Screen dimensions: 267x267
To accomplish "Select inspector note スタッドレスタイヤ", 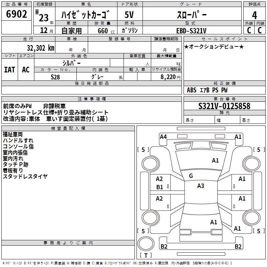I will (25, 176).
